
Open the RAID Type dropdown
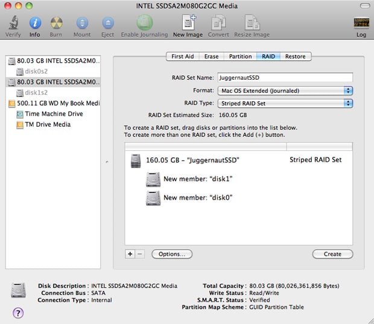pos(285,104)
